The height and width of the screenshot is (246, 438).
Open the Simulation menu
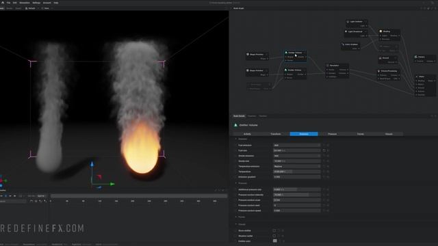click(x=25, y=3)
